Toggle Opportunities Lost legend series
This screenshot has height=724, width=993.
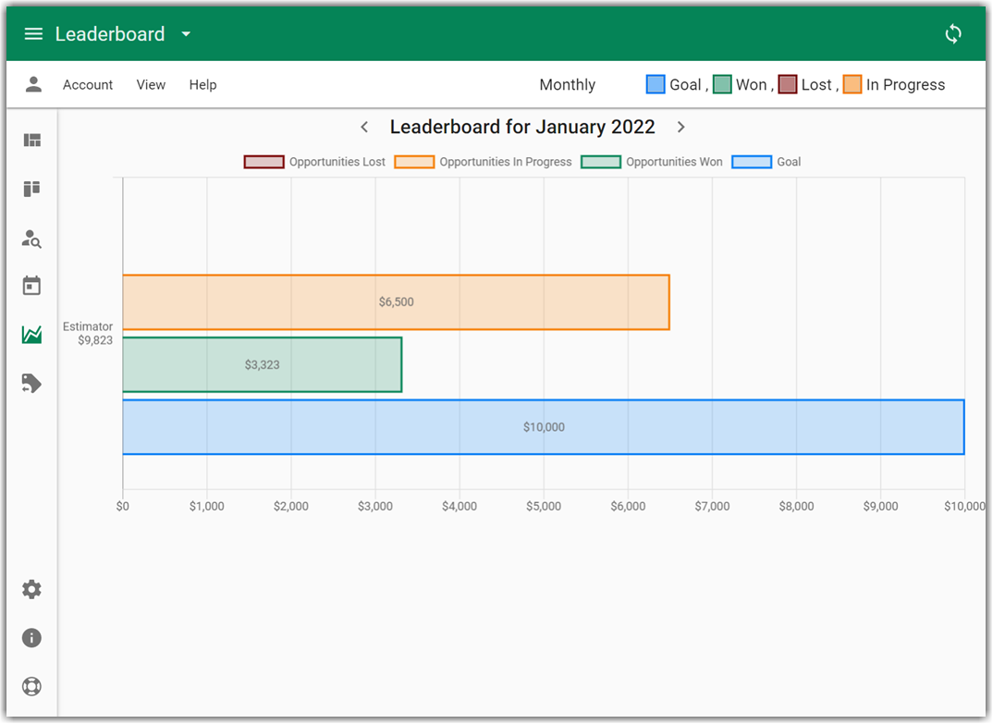[x=314, y=162]
